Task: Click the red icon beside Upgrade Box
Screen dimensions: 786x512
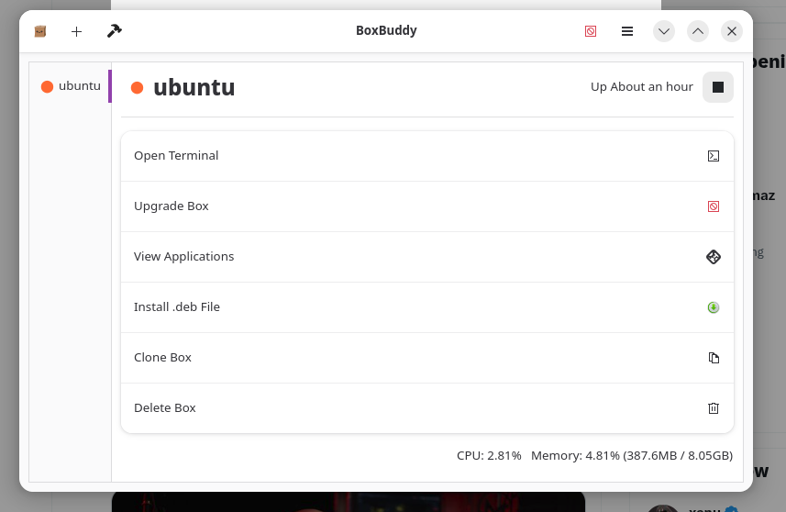Action: click(x=714, y=206)
